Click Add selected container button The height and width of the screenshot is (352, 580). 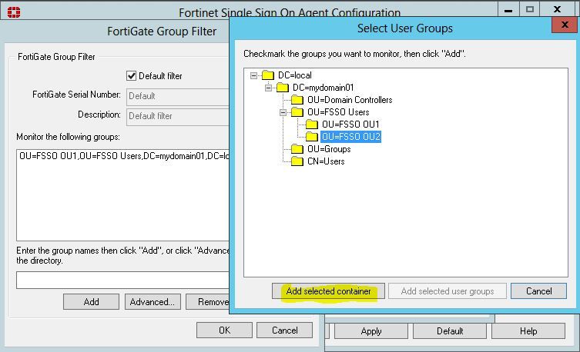coord(328,291)
